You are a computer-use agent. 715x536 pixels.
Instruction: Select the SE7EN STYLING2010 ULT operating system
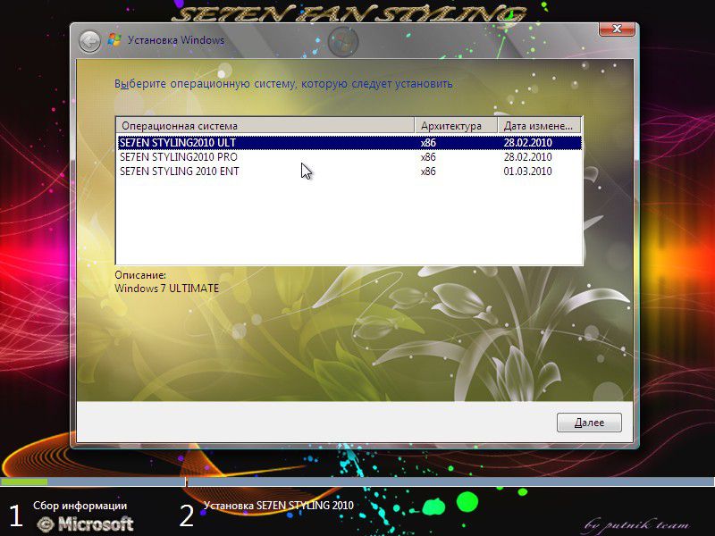point(223,141)
